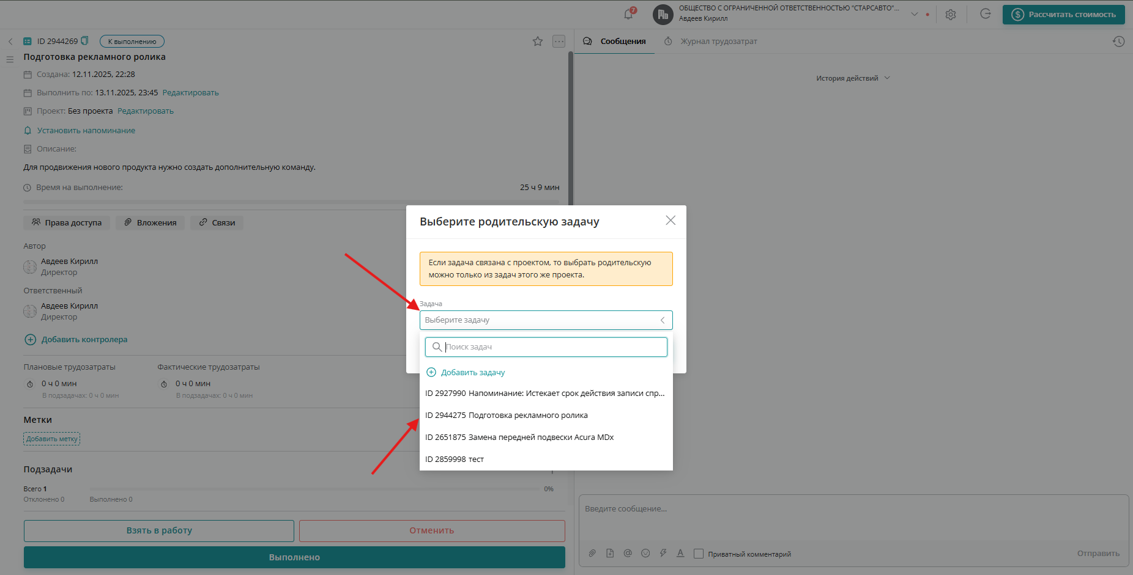The height and width of the screenshot is (575, 1133).
Task: Expand the company account dropdown chevron
Action: coord(915,14)
